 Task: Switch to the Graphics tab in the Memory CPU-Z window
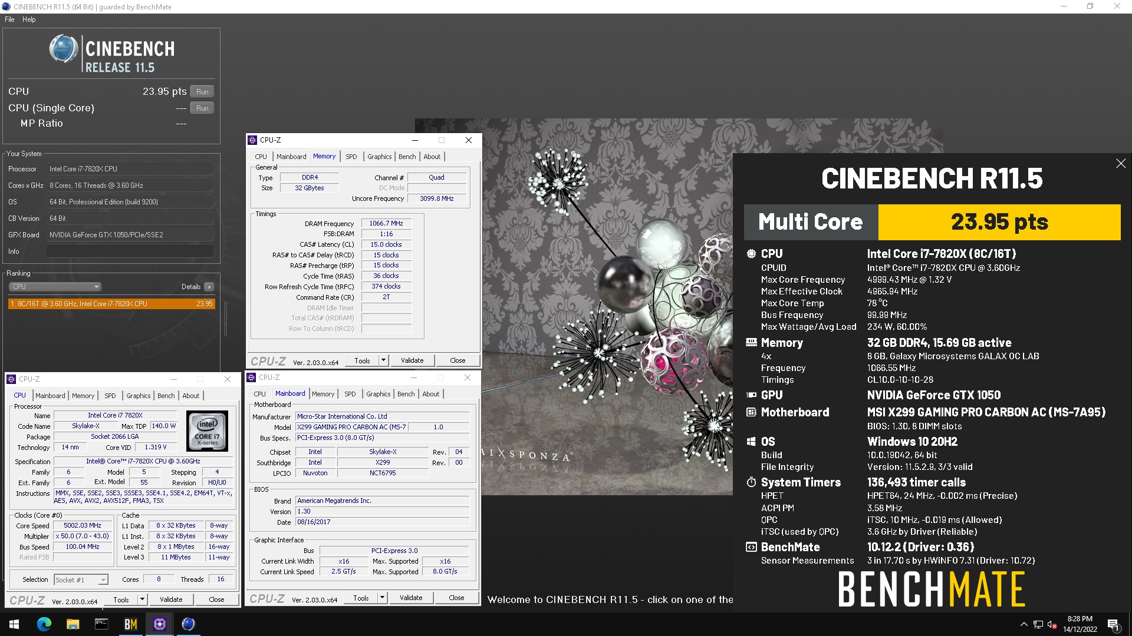[379, 157]
